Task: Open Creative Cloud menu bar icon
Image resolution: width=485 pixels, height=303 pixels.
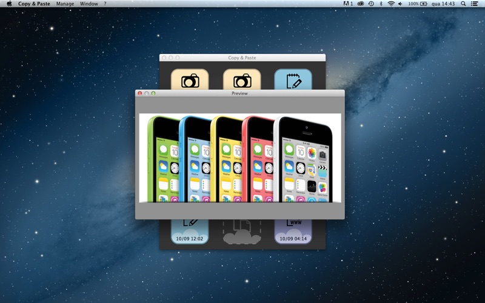Action: click(360, 4)
